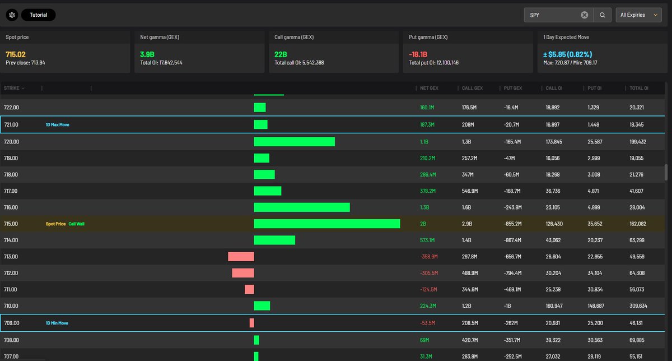Select the ±$5.85 (0.82%) expected move value
Image resolution: width=672 pixels, height=361 pixels.
click(567, 54)
